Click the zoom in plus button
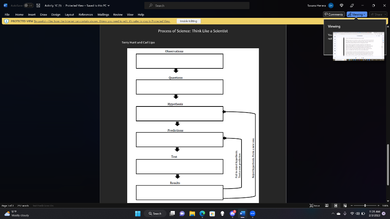Screen dimensions: 390x219 pyautogui.click(x=378, y=206)
